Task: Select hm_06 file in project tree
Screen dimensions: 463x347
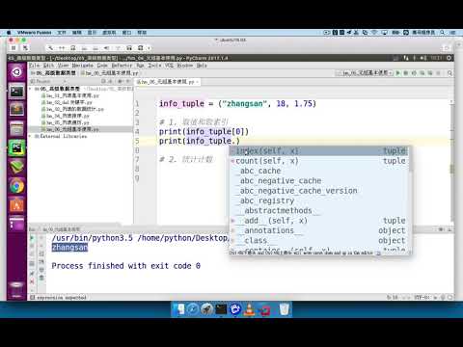Action: 70,129
